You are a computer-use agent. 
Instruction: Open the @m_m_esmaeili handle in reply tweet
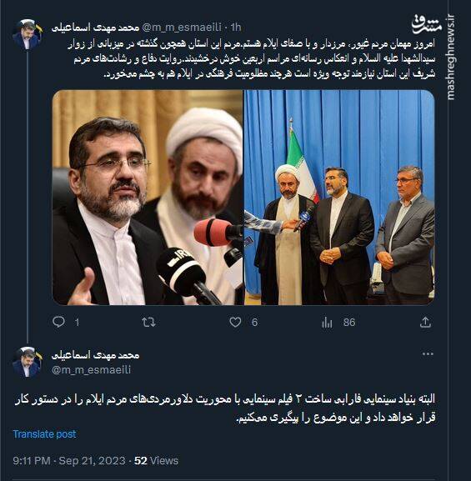tap(92, 370)
